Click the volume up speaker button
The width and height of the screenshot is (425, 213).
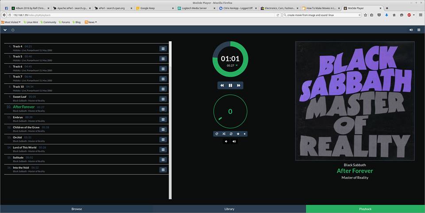coord(234,141)
